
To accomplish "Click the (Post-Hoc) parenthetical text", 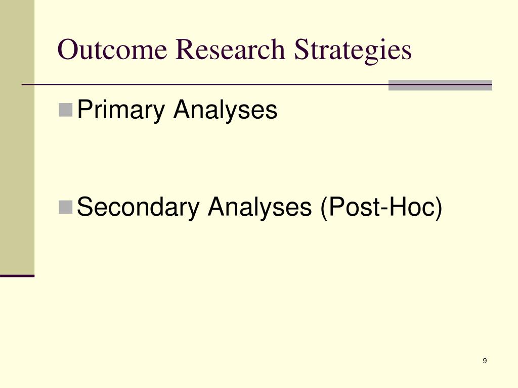I will tap(381, 207).
